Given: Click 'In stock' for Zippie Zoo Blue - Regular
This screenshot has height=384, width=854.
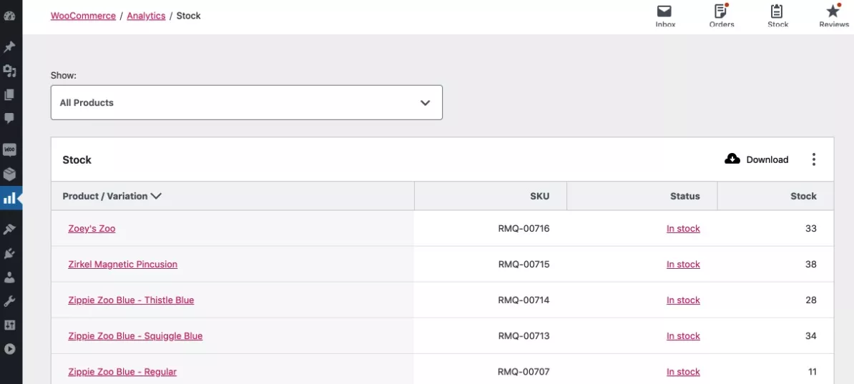Looking at the screenshot, I should click(x=683, y=372).
